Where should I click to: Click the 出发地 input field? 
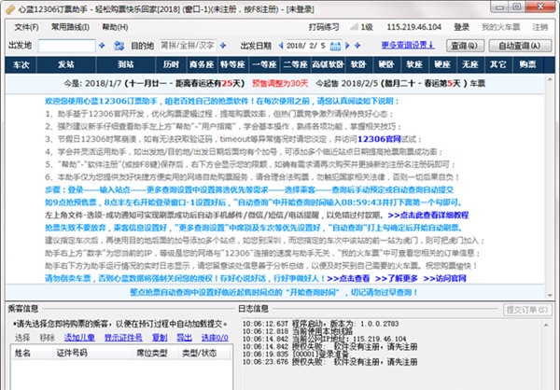67,46
